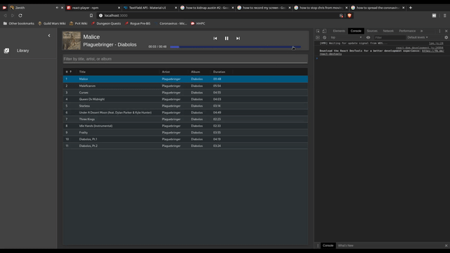Switch to the Console tab in DevTools
Screen dimensions: 450x253
pos(356,31)
